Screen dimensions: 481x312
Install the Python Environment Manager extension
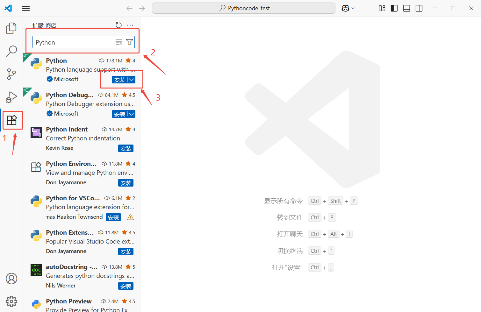126,183
